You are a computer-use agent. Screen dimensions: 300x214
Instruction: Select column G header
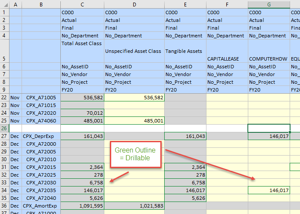click(269, 5)
